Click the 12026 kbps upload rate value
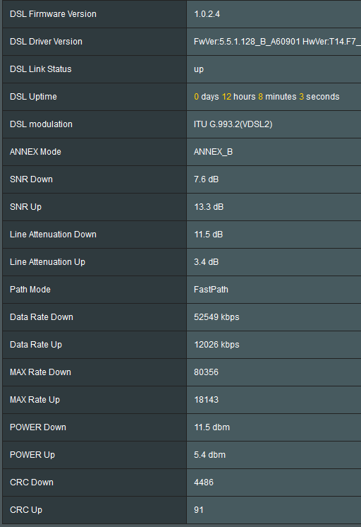361x527 pixels. 216,345
